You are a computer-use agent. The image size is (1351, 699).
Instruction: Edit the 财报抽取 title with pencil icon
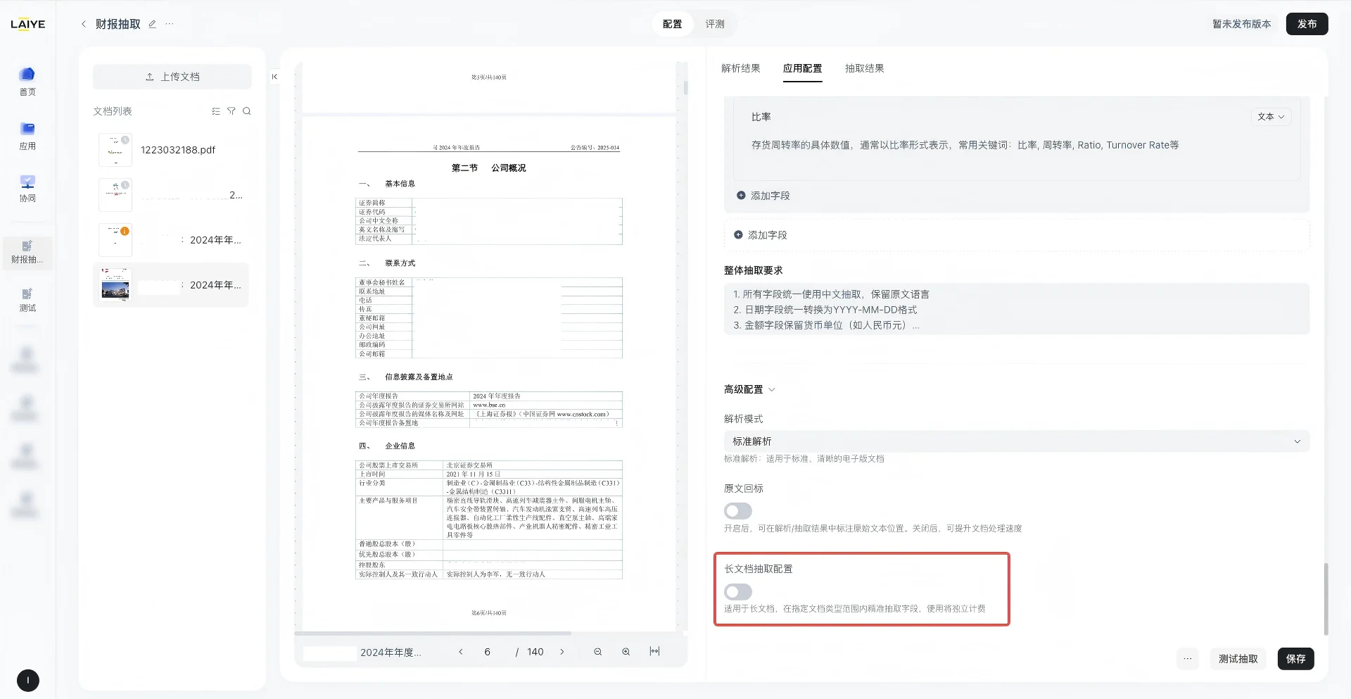[152, 24]
